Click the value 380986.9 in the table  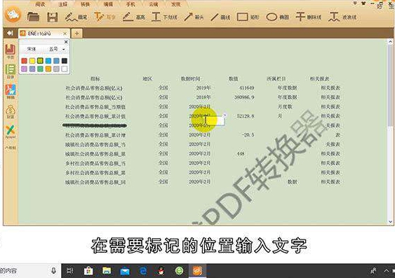[x=244, y=97]
